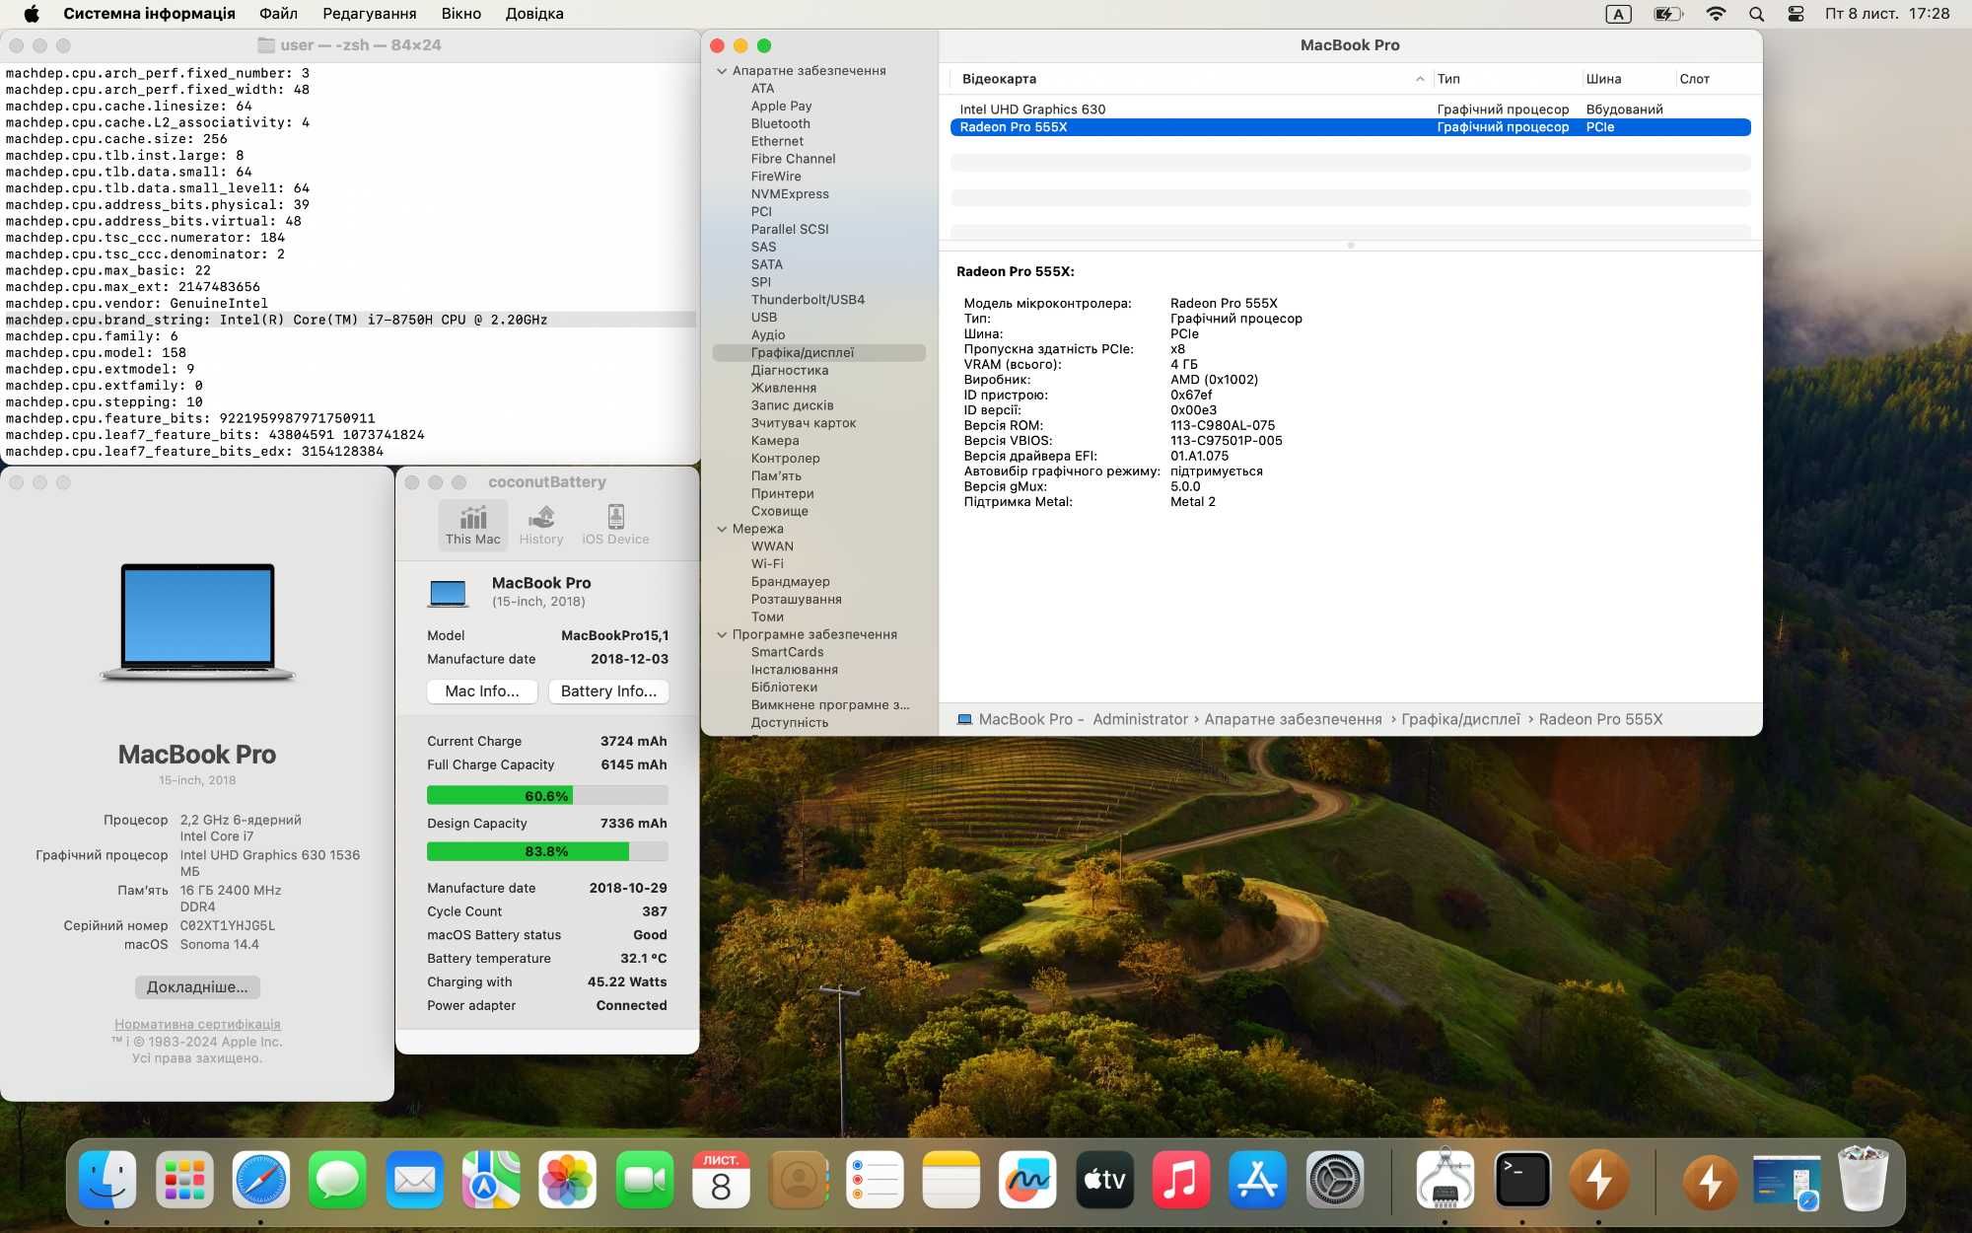The image size is (1972, 1233).
Task: Open the Вікно menu
Action: 461,14
